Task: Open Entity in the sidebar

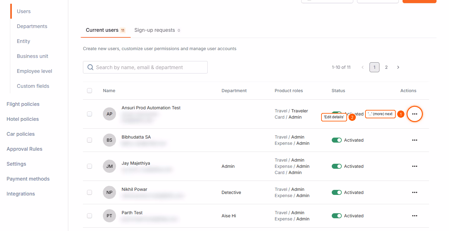Action: [x=23, y=41]
